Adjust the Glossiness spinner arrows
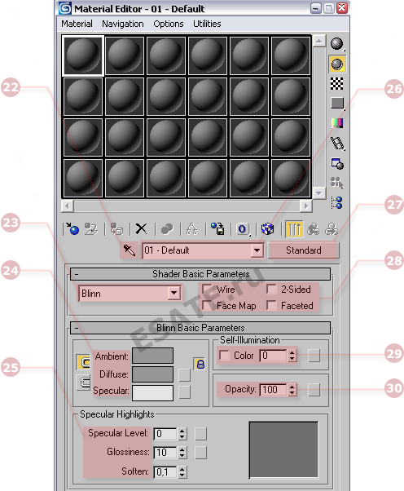 pos(182,453)
